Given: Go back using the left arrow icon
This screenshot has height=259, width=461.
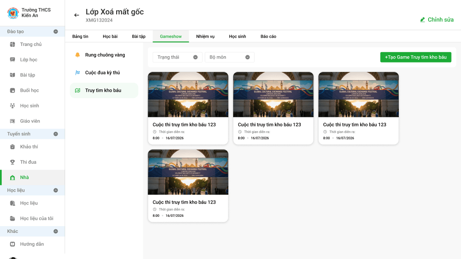Looking at the screenshot, I should click(x=77, y=15).
